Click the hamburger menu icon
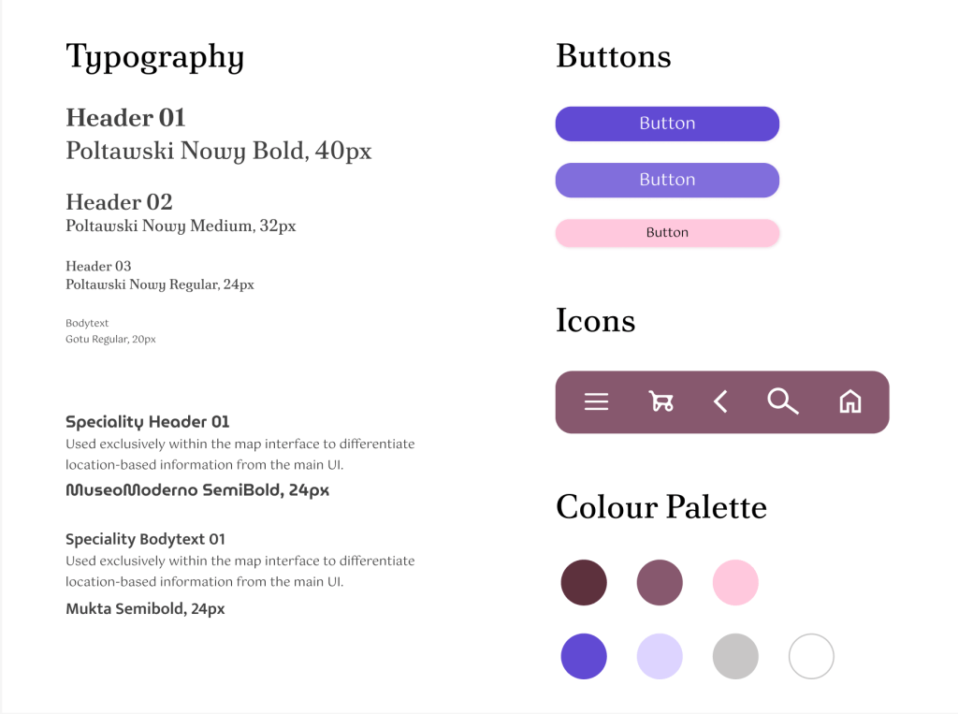 pyautogui.click(x=596, y=402)
